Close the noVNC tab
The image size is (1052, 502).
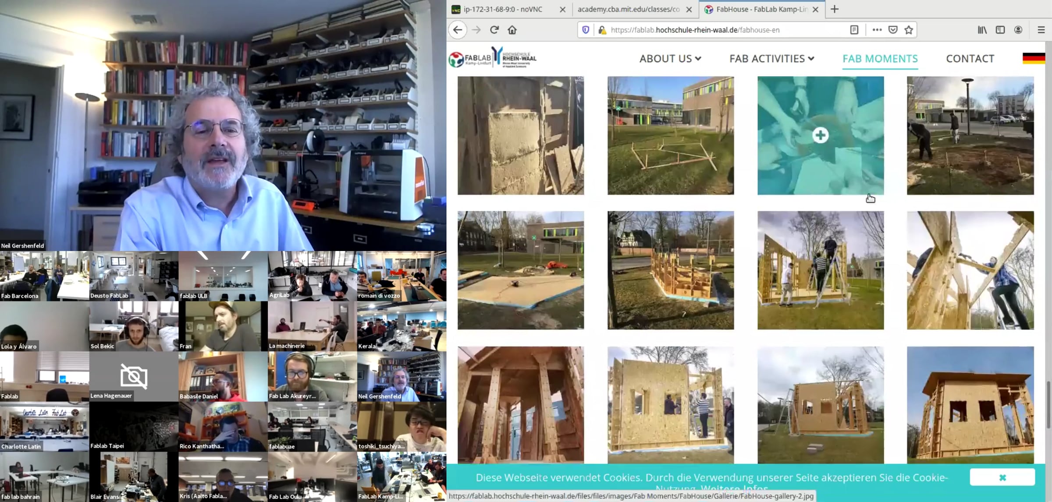point(563,9)
